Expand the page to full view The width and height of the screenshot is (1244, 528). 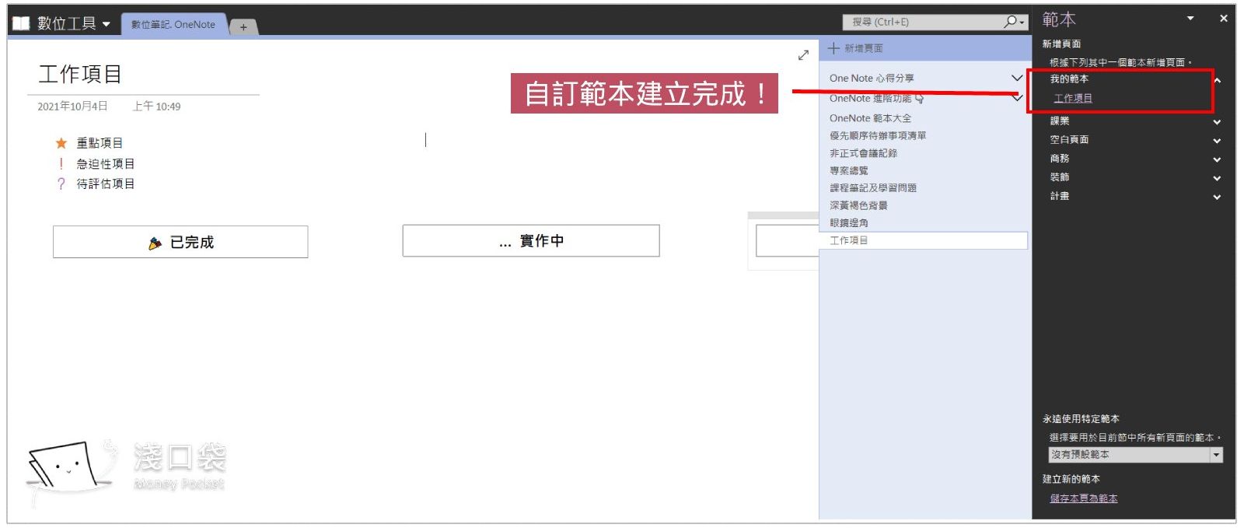click(x=803, y=55)
